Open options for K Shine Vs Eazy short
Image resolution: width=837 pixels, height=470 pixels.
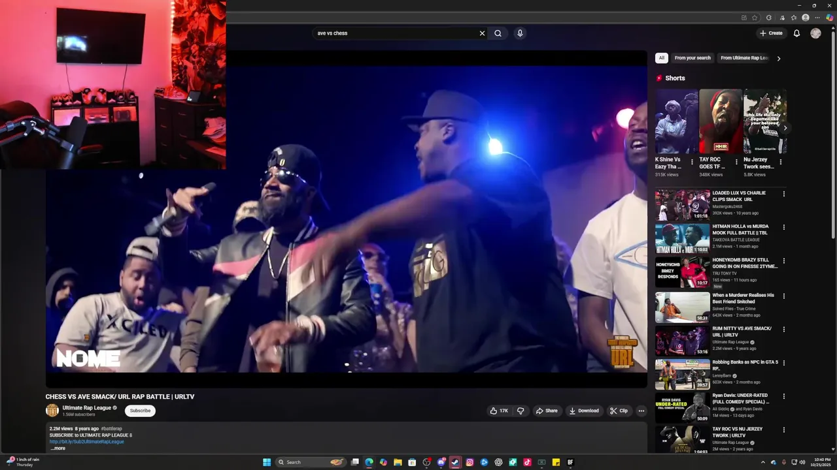(692, 163)
